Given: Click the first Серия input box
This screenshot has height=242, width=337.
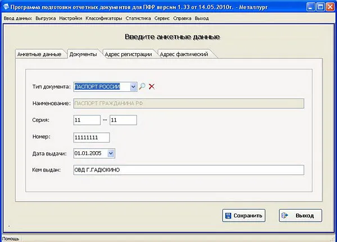Looking at the screenshot, I should coord(87,120).
